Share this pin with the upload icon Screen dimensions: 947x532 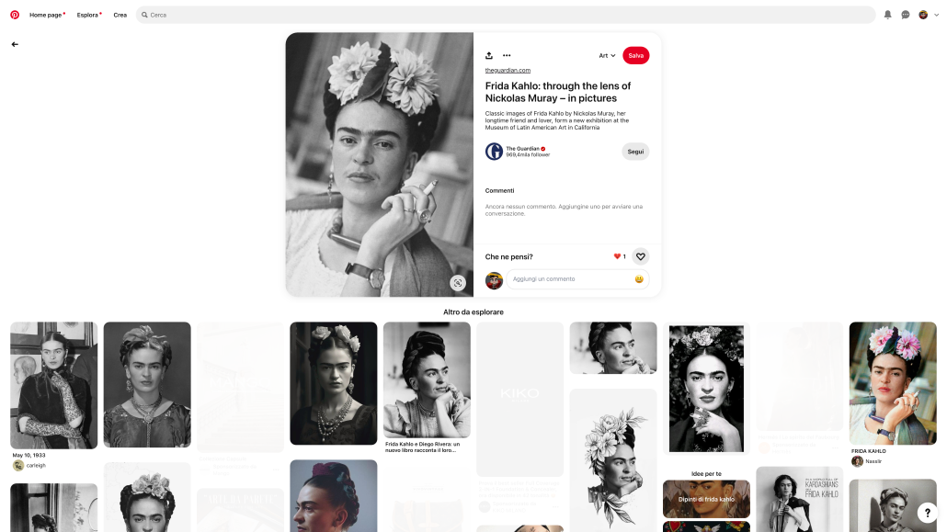(x=488, y=55)
